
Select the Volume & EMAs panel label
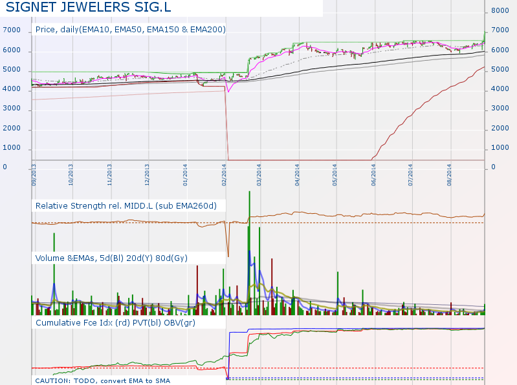coord(111,258)
